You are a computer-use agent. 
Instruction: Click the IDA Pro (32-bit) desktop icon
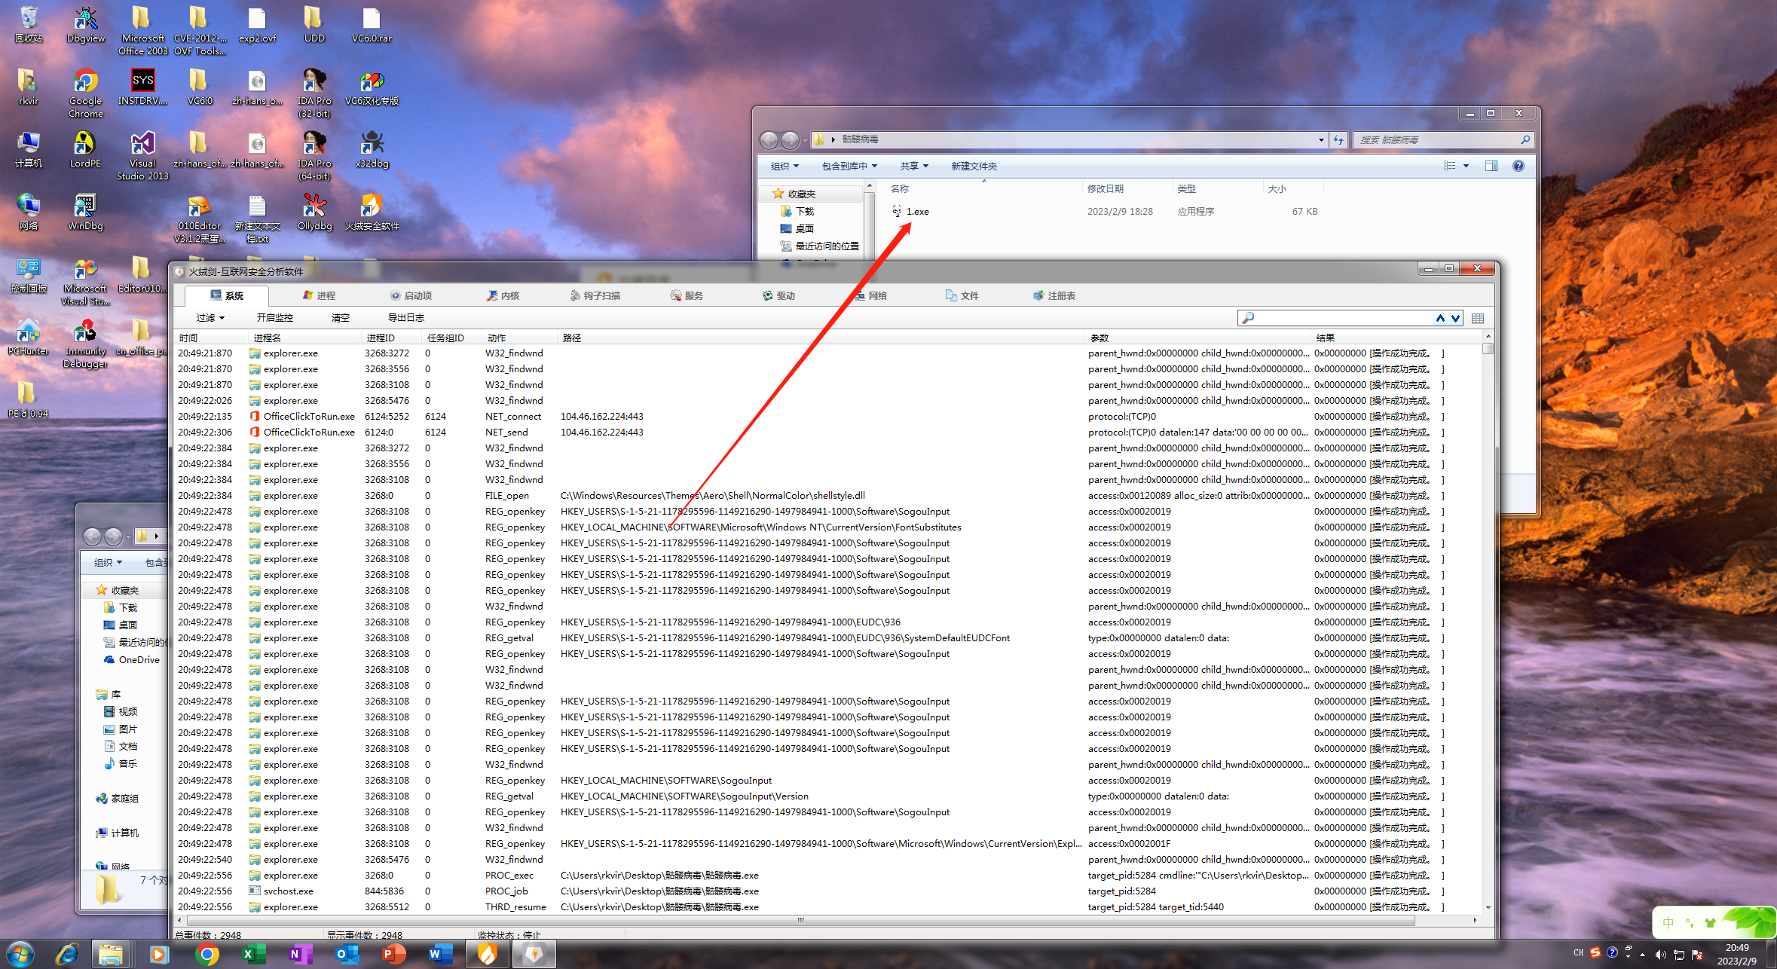point(314,93)
